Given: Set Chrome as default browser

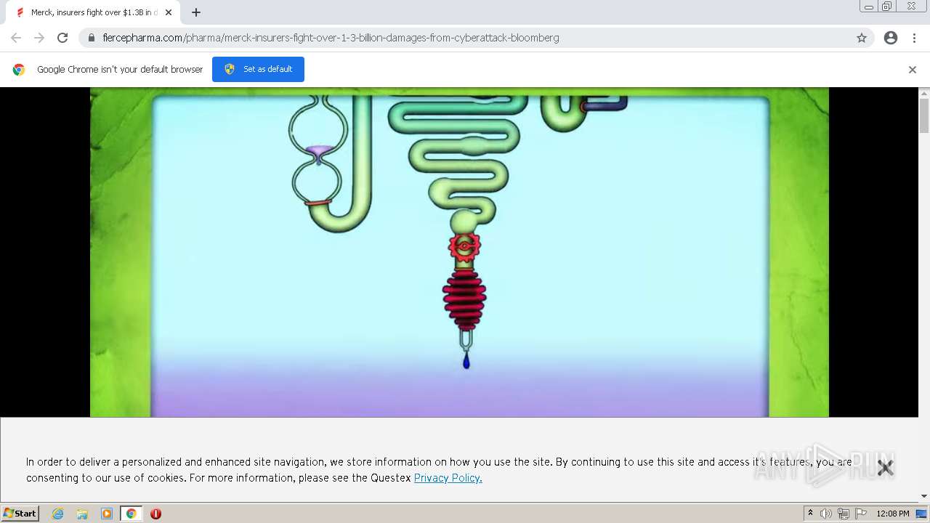Looking at the screenshot, I should pyautogui.click(x=258, y=69).
